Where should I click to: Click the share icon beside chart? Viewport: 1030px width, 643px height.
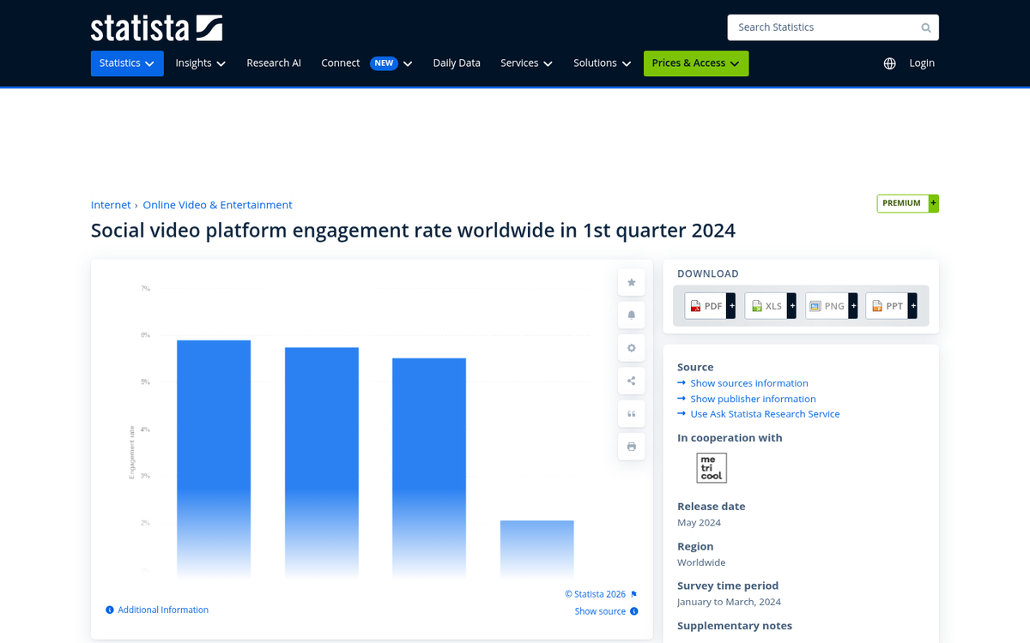pos(631,381)
